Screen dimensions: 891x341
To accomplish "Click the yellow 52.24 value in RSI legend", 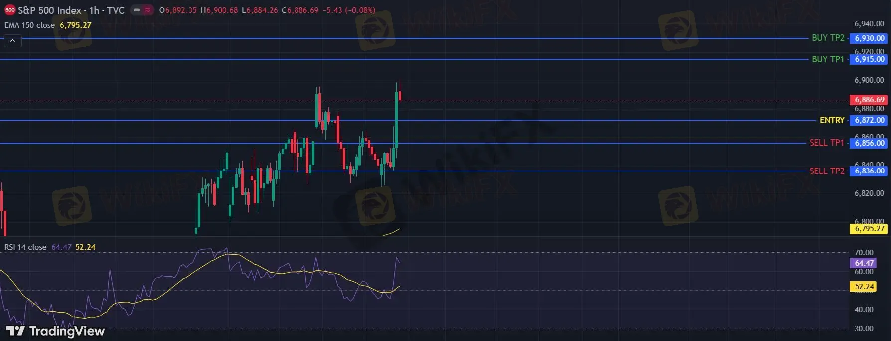I will tap(85, 247).
